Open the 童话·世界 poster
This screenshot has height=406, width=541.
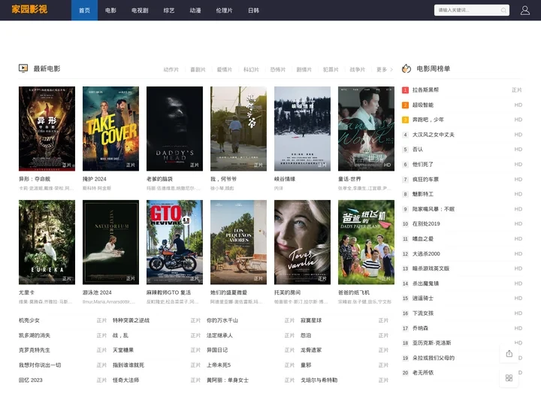pos(366,129)
